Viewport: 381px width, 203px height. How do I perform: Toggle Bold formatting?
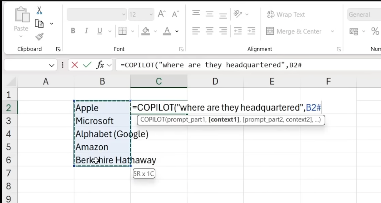pos(73,31)
